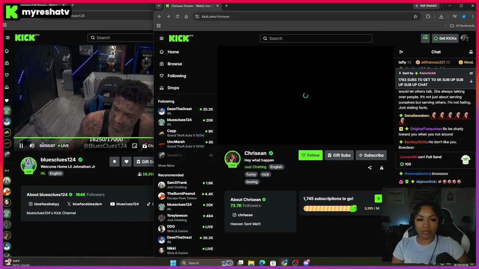Toggle the heart follow button for bluesclues124
This screenshot has height=269, width=479.
pyautogui.click(x=126, y=161)
